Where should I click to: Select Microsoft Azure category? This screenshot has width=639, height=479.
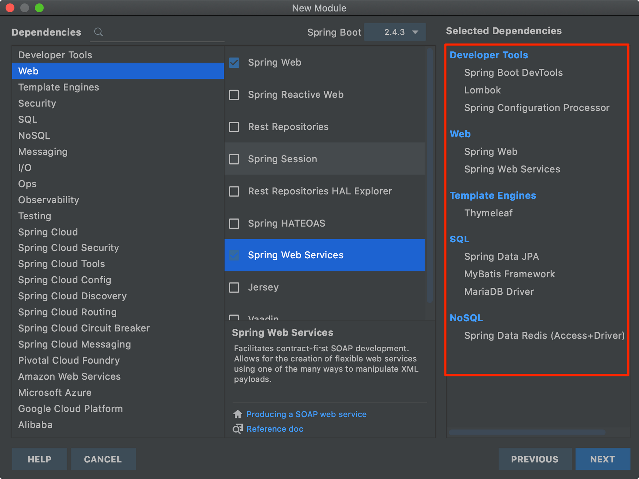(118, 393)
